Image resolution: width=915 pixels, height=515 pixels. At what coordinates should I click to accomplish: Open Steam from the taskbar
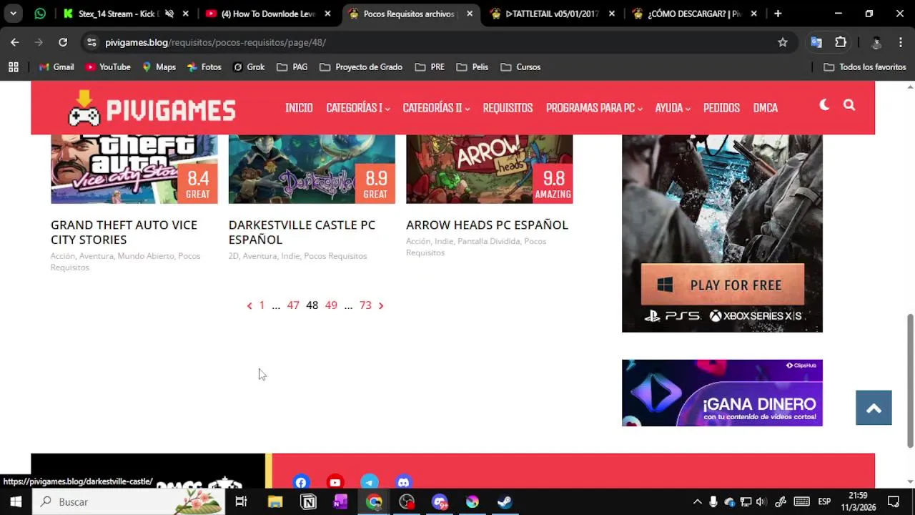[x=505, y=501]
